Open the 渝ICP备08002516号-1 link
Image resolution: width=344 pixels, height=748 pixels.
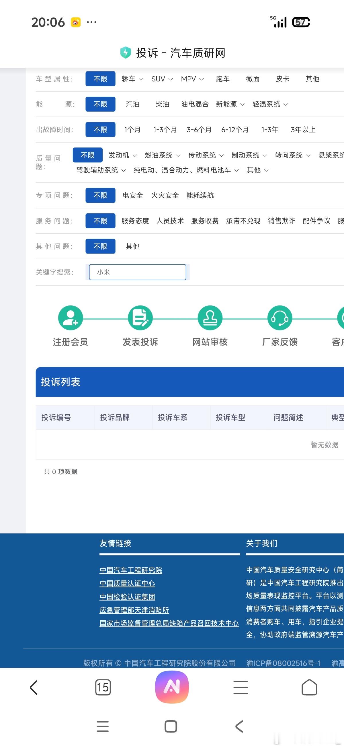point(283,663)
